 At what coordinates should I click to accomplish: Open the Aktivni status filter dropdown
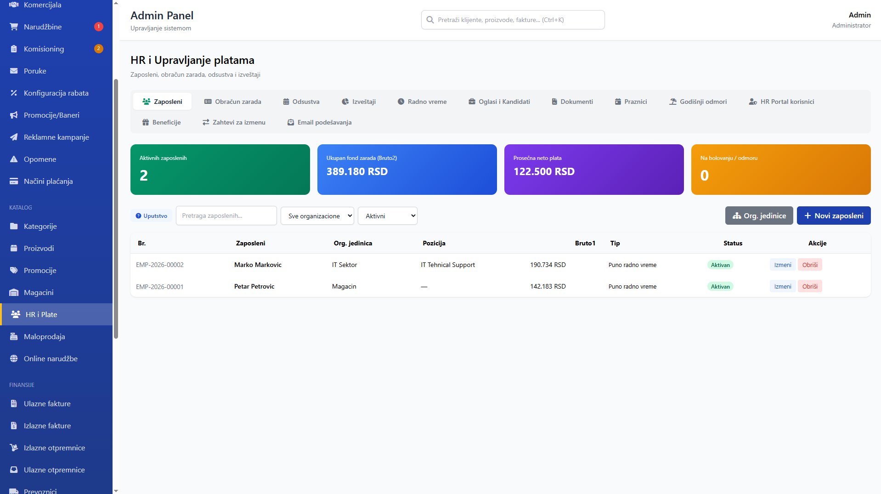388,216
